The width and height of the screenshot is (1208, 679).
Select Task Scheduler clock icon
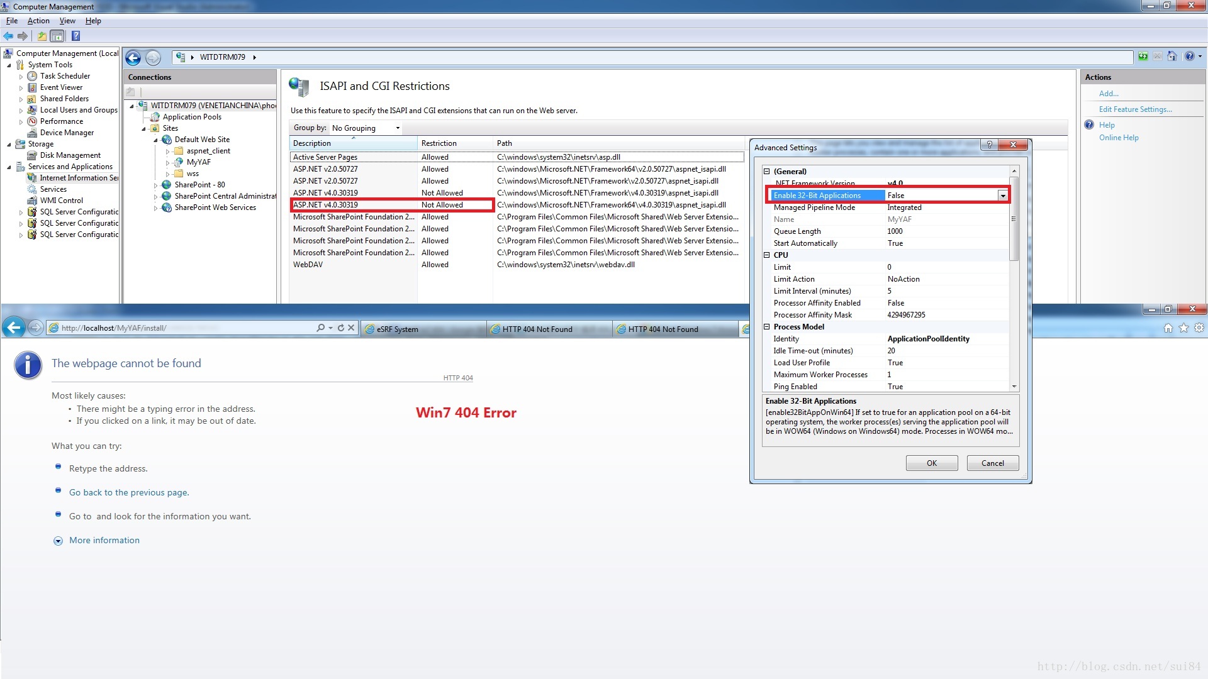click(32, 76)
